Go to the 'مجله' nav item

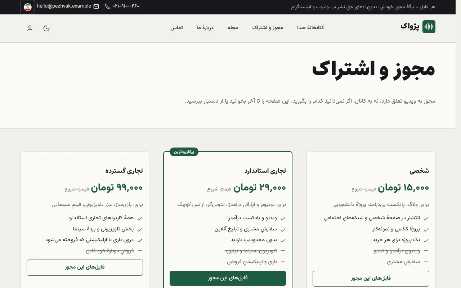coord(233,27)
